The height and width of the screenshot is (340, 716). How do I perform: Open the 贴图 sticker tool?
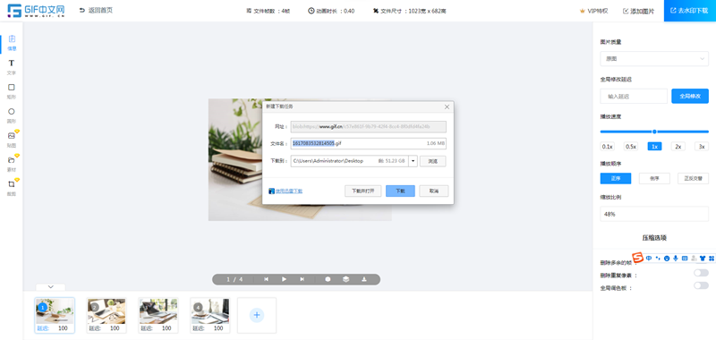[x=12, y=140]
